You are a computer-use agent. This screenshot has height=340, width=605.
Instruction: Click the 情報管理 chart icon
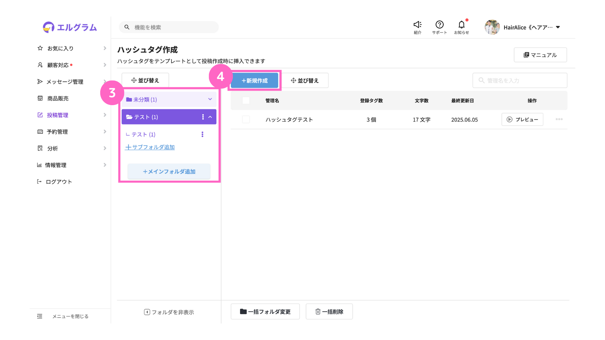pyautogui.click(x=39, y=165)
